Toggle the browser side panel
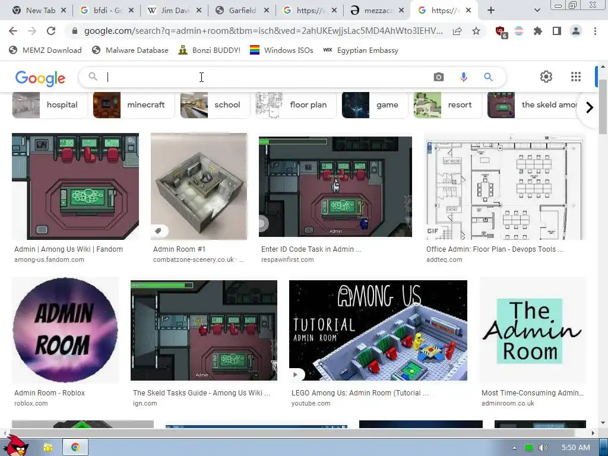Image resolution: width=608 pixels, height=456 pixels. click(x=557, y=31)
